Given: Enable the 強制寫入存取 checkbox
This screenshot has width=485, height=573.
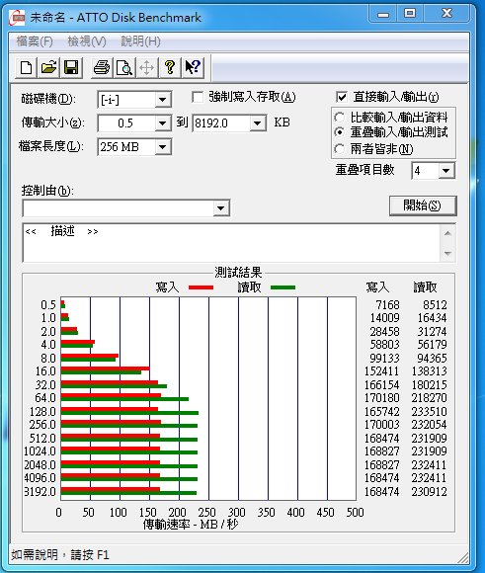Looking at the screenshot, I should [x=198, y=97].
